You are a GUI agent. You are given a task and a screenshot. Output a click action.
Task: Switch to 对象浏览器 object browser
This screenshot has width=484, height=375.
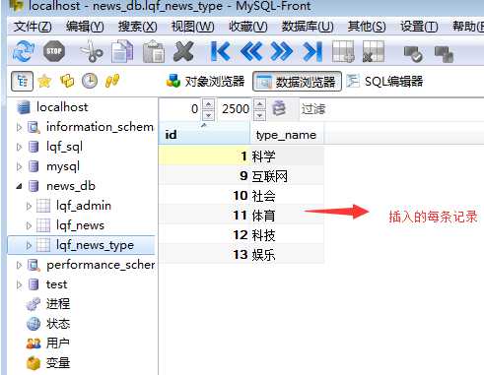(x=206, y=82)
